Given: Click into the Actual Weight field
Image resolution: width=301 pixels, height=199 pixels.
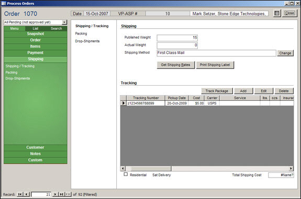Looking at the screenshot, I should point(177,45).
